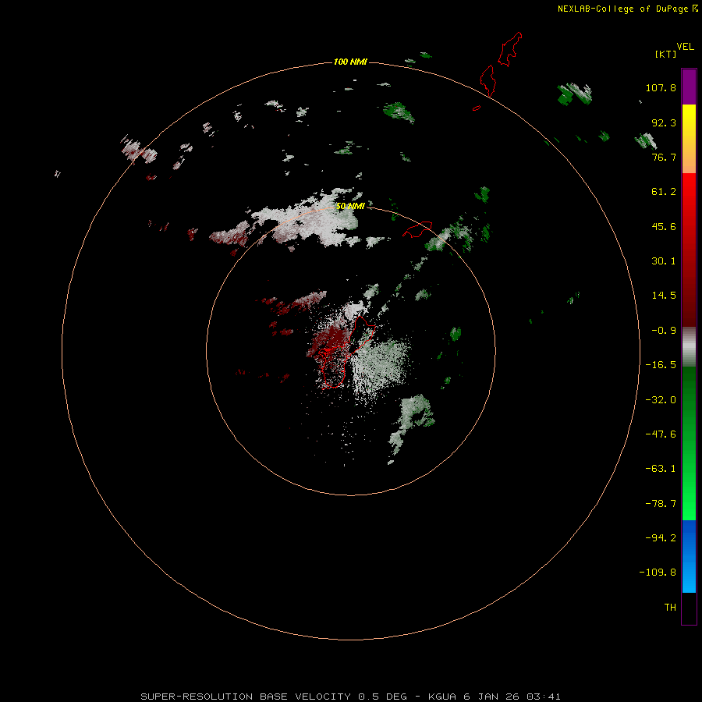Viewport: 702px width, 702px height.
Task: Click the 100 NMI range ring label
Action: [350, 62]
